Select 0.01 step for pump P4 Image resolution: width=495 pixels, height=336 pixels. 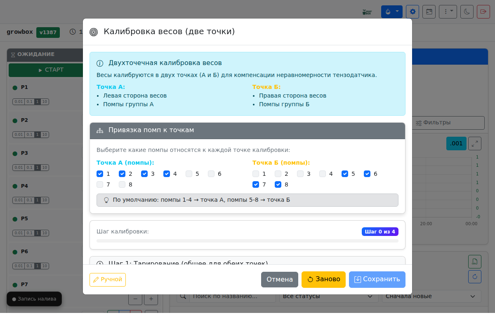tap(19, 200)
